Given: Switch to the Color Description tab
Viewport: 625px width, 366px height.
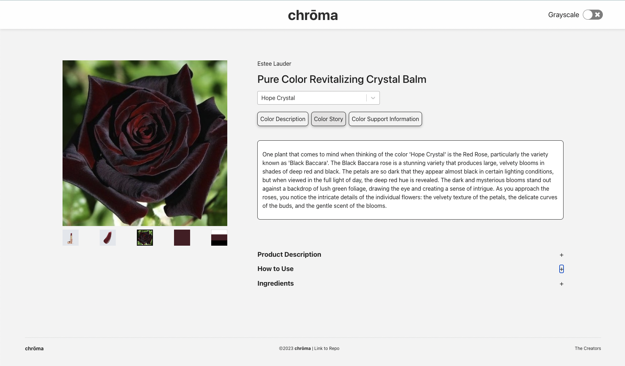Looking at the screenshot, I should 282,119.
